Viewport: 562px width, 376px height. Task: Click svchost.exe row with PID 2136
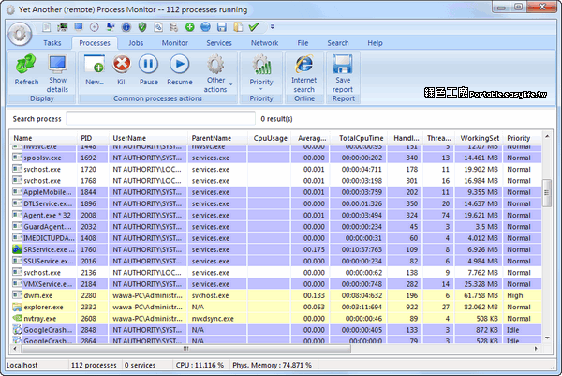pyautogui.click(x=276, y=273)
